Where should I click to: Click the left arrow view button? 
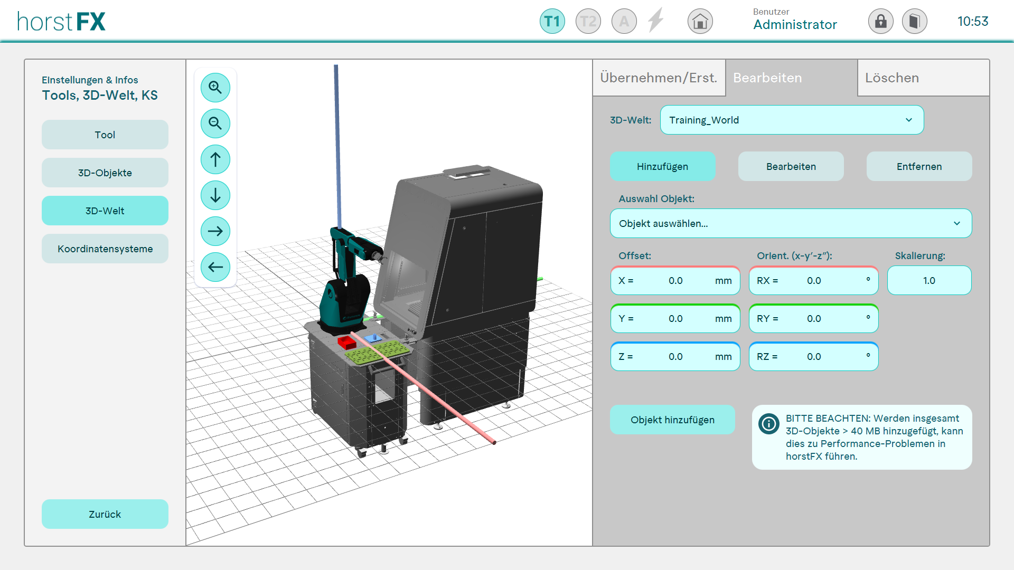215,267
